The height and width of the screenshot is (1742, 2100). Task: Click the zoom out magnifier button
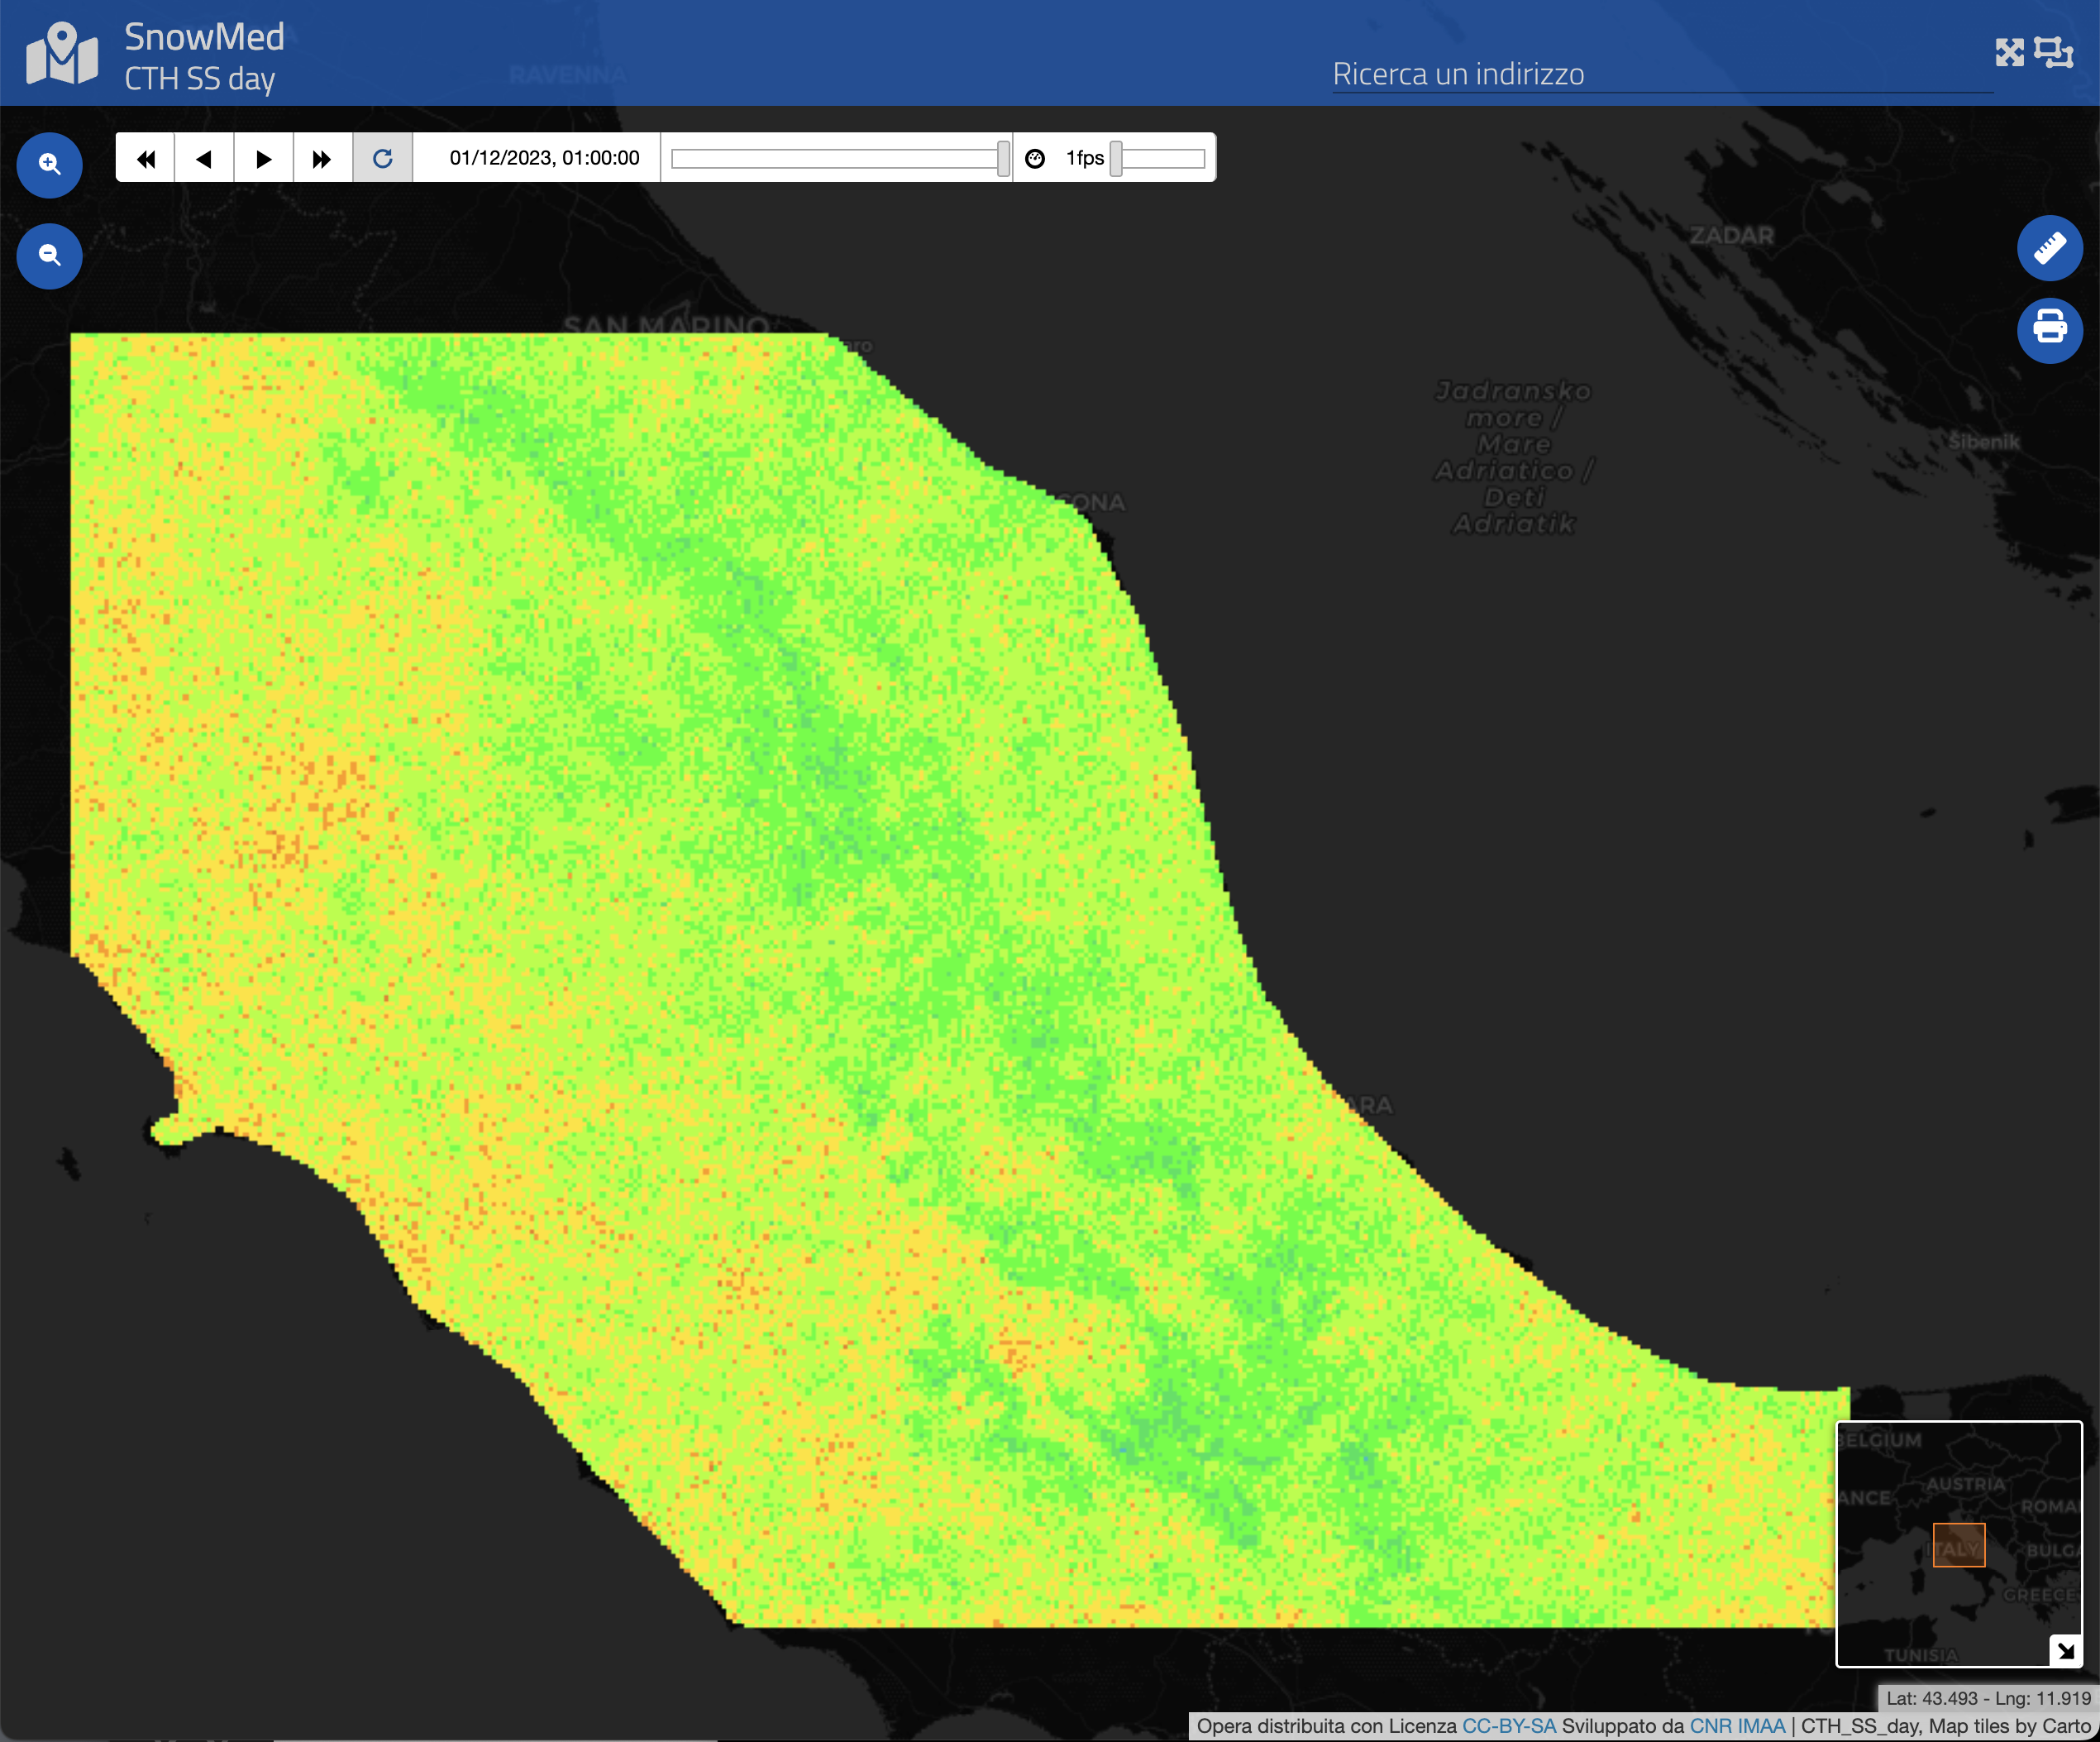(x=49, y=256)
